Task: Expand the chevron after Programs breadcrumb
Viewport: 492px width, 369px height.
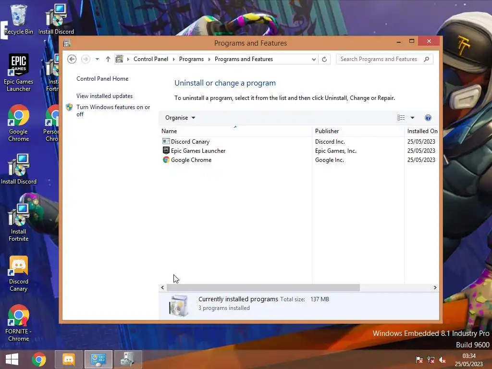Action: [209, 59]
